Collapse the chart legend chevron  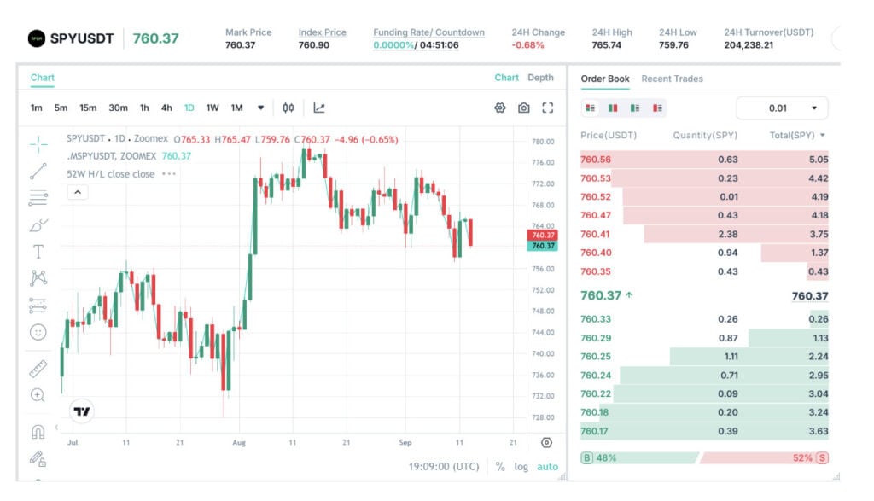point(78,192)
